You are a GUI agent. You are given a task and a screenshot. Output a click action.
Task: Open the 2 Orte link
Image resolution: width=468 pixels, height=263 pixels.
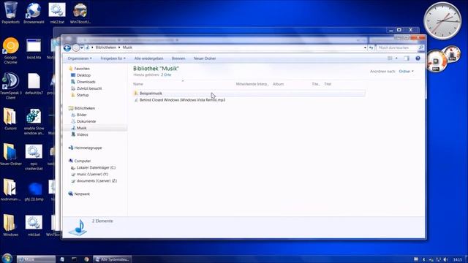166,75
